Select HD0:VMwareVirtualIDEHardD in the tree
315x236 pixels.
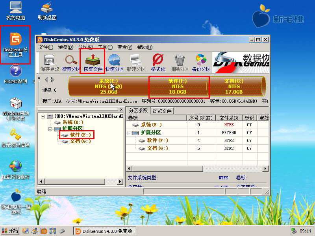pos(85,116)
